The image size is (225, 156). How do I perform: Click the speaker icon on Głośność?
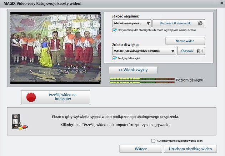tap(199, 51)
